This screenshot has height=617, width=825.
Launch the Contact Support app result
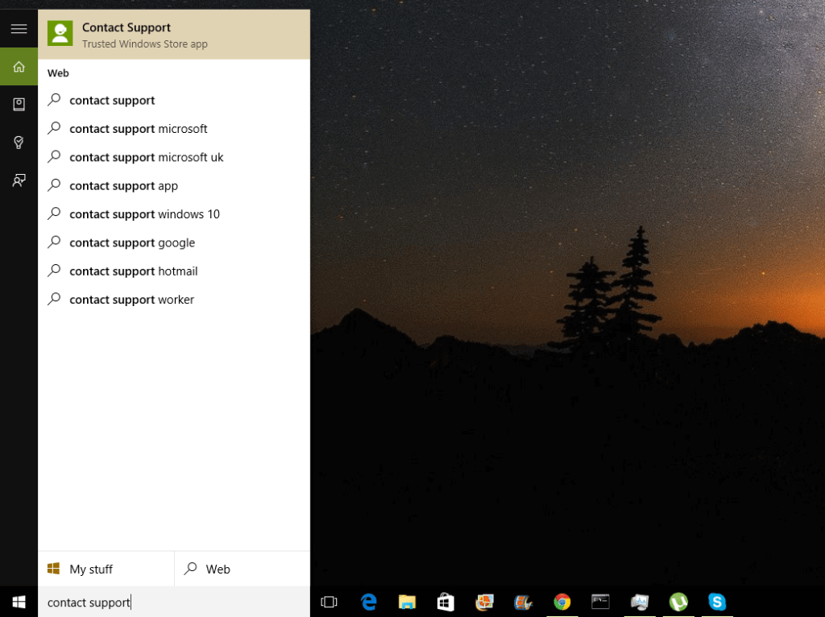click(x=174, y=35)
